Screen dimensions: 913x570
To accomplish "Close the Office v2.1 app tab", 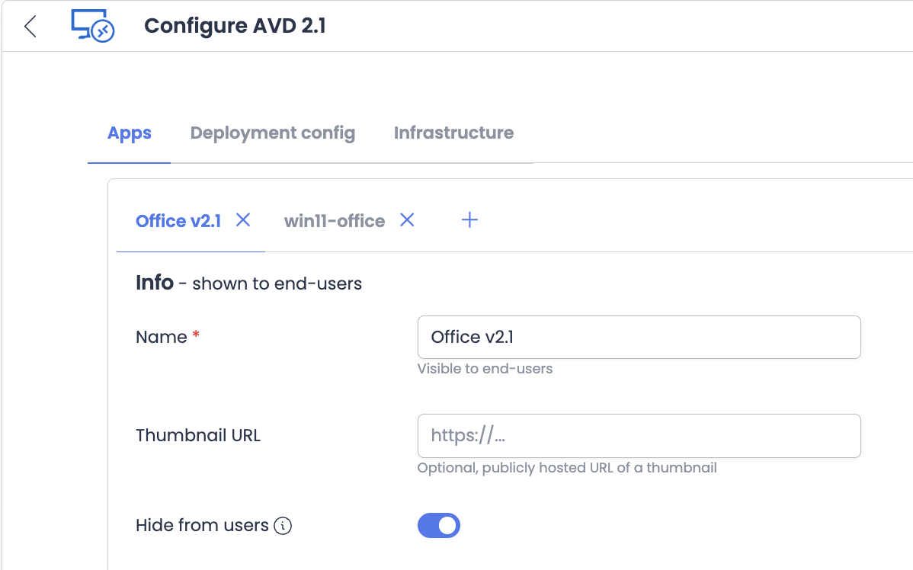I will 243,220.
